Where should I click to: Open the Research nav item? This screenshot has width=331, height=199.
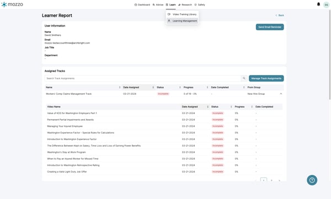[185, 4]
